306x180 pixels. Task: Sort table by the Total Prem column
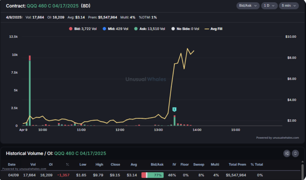click(x=237, y=164)
